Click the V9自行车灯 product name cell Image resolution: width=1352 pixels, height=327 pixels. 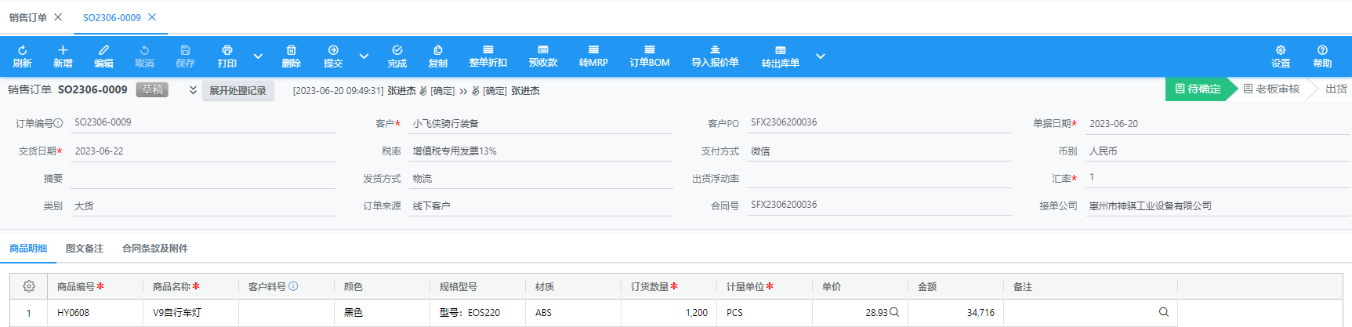[x=190, y=312]
